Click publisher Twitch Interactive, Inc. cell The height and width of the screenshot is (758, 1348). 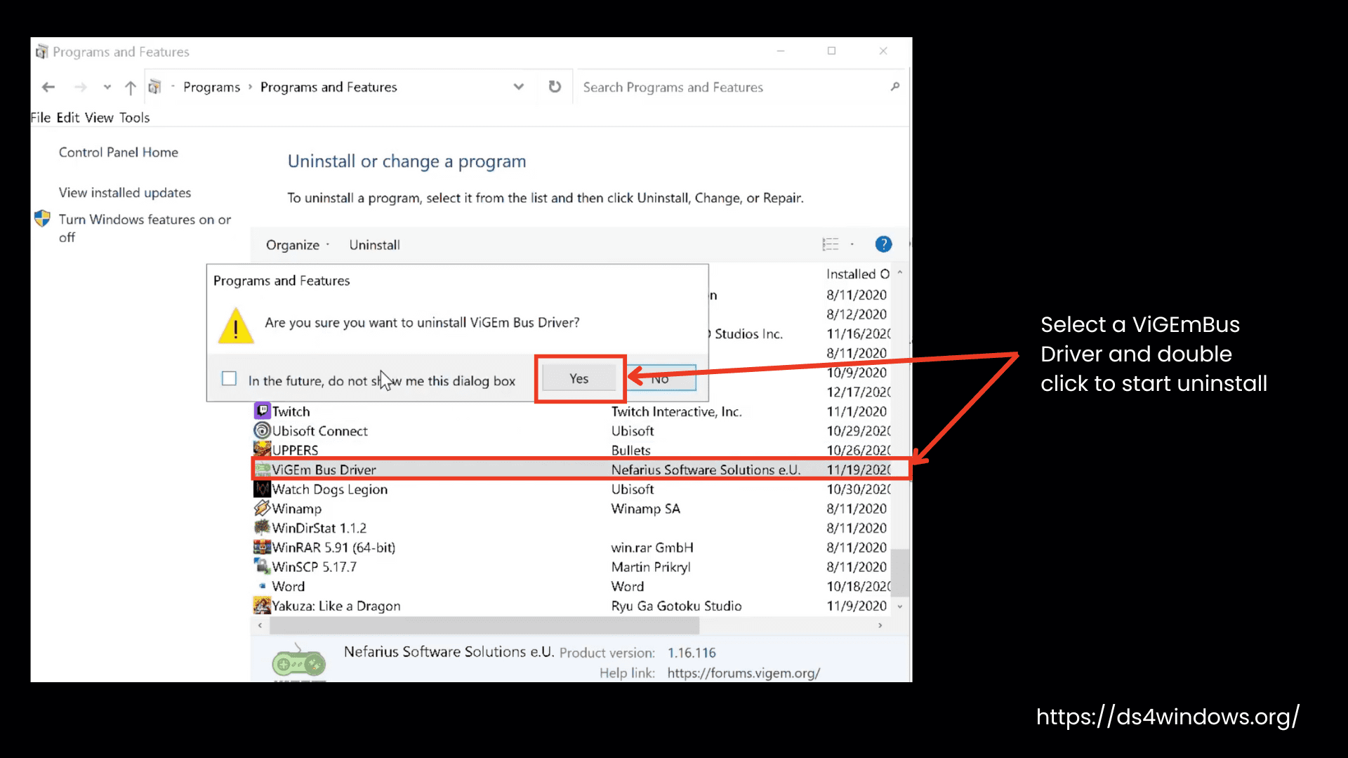[x=676, y=411]
